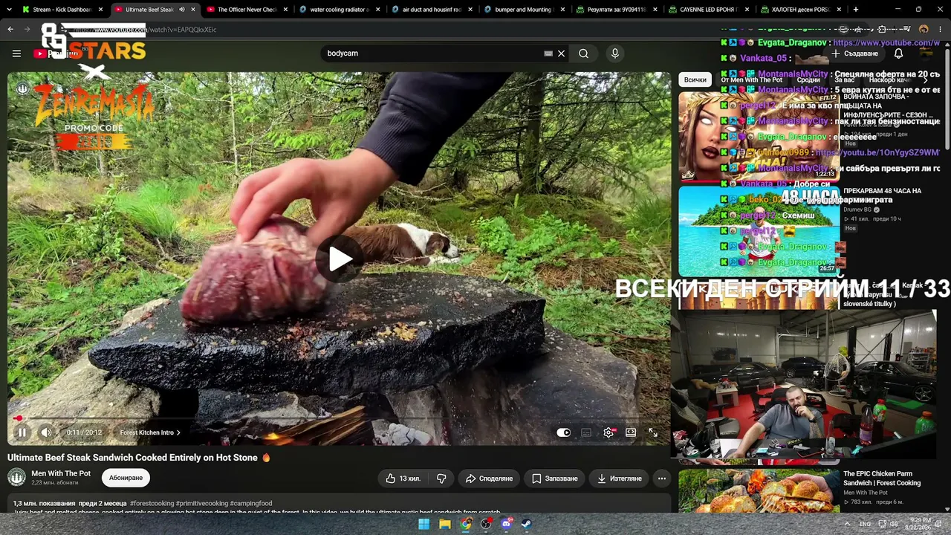
Task: Select the Всички filter chip
Action: click(x=695, y=80)
